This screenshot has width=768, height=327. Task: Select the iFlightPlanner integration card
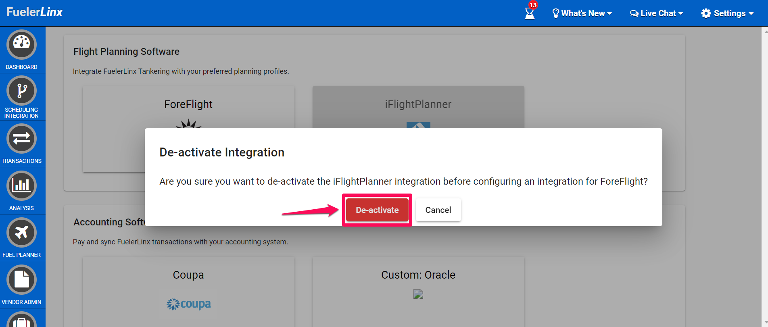coord(418,107)
